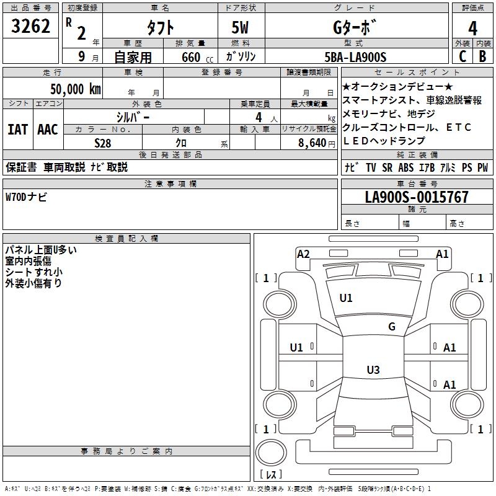
Task: Click the G mark on the windshield
Action: click(x=391, y=327)
